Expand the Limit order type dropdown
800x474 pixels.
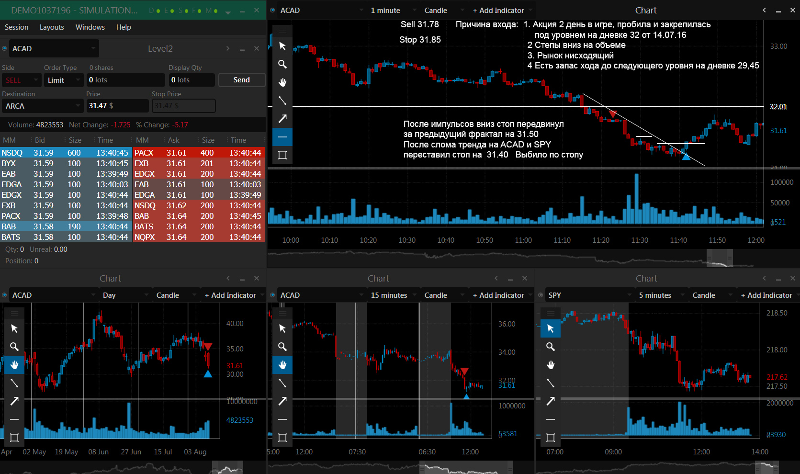pyautogui.click(x=64, y=80)
